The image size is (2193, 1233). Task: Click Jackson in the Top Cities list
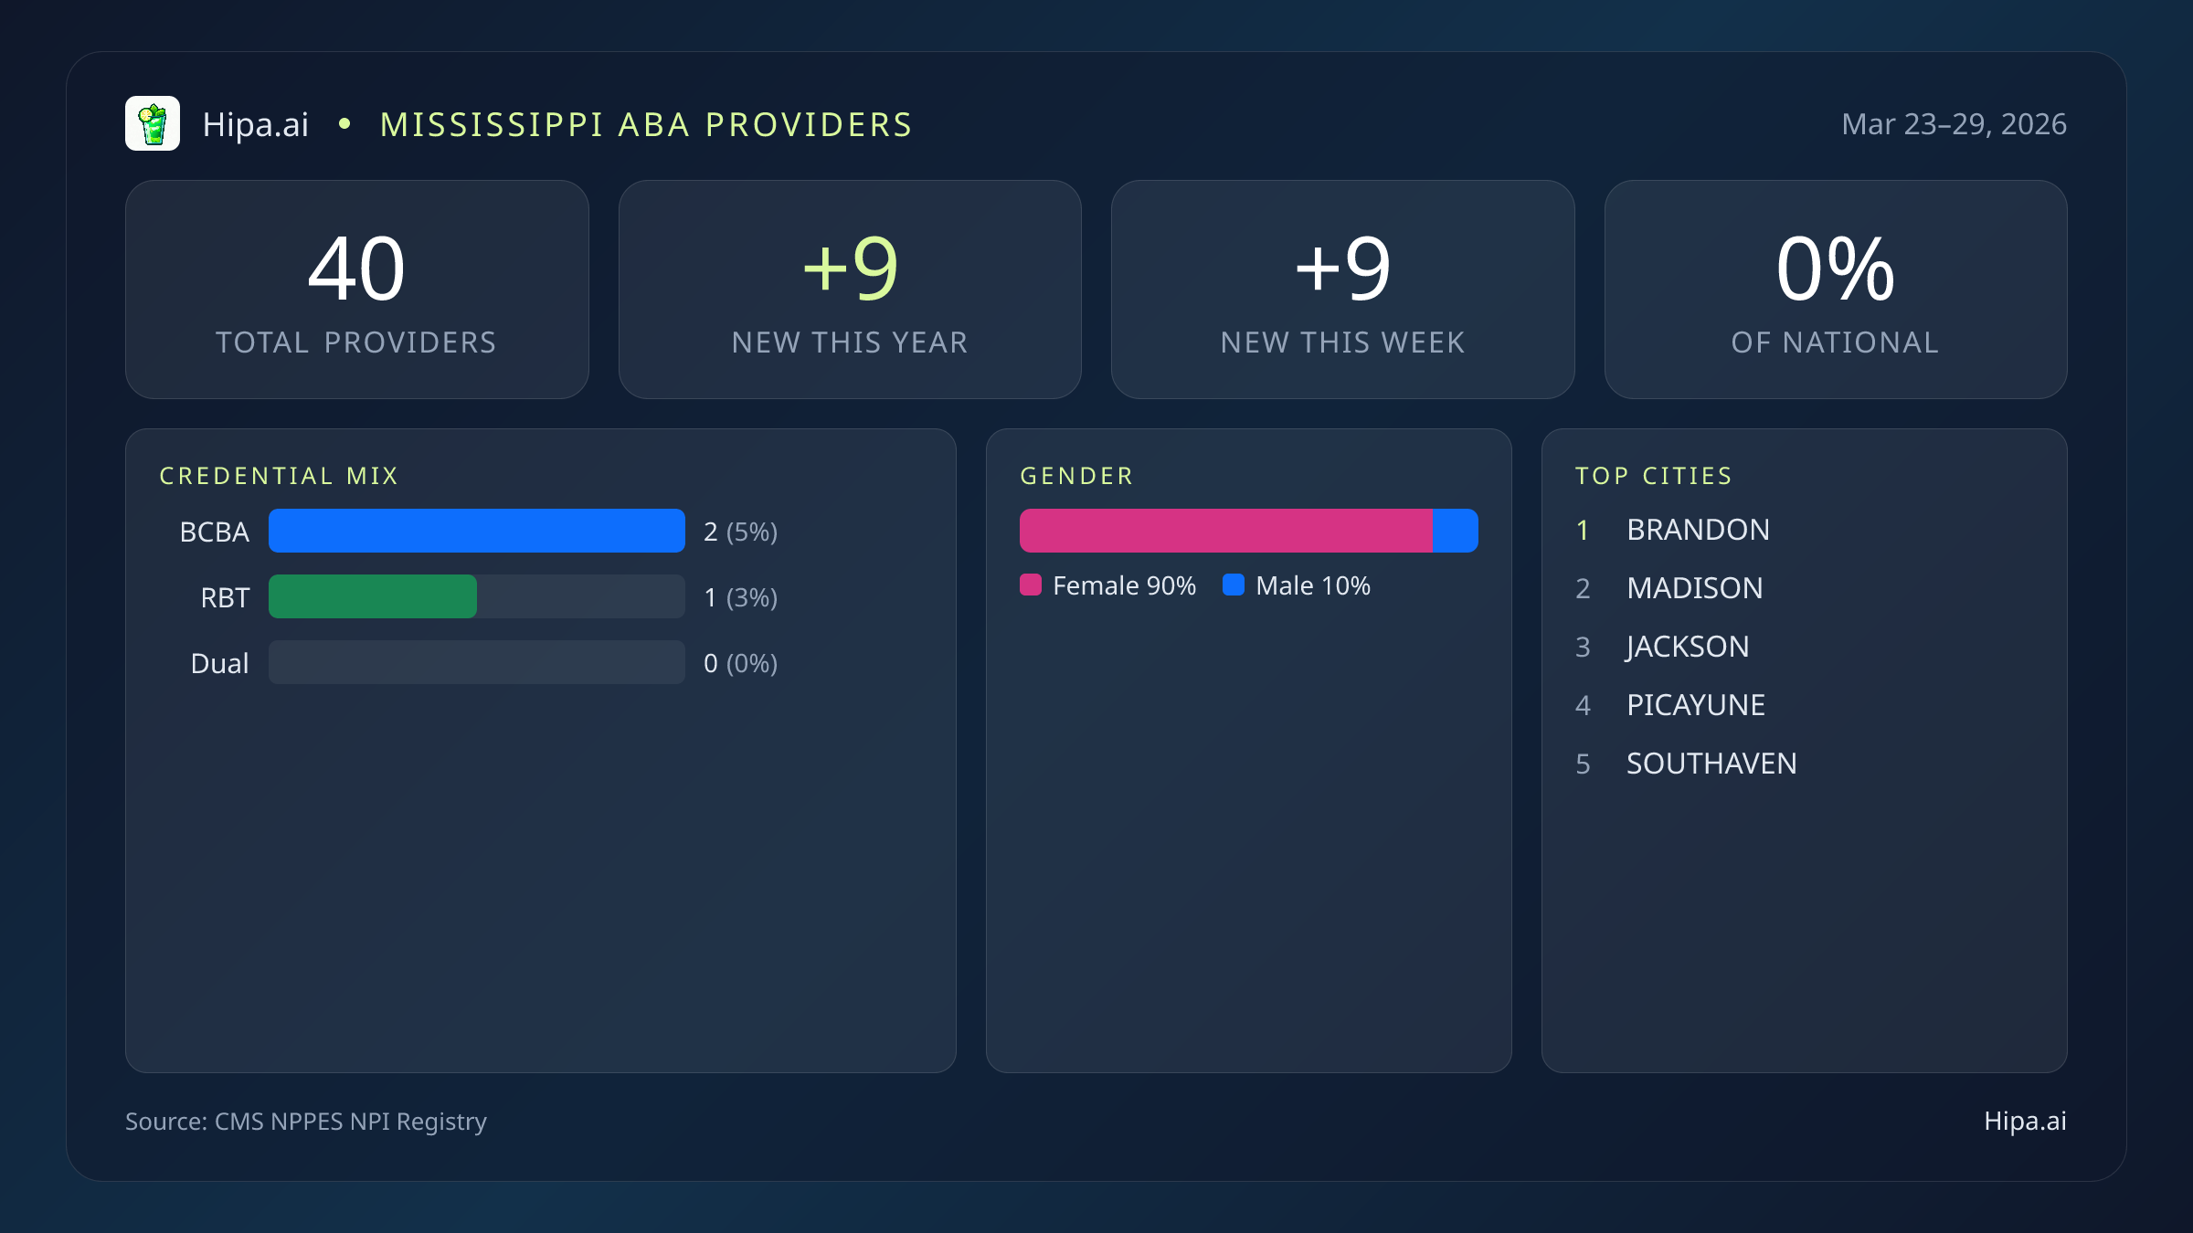point(1687,647)
